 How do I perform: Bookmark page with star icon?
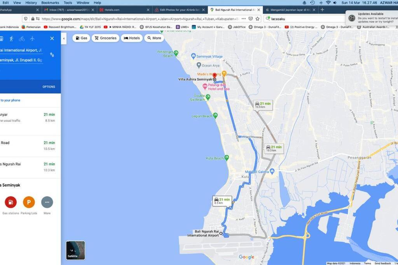[x=258, y=19]
